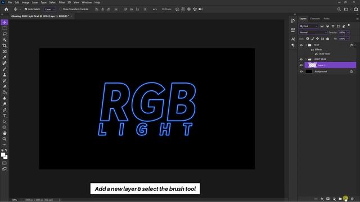The image size is (360, 202).
Task: Delete layer with trash icon
Action: point(352,199)
